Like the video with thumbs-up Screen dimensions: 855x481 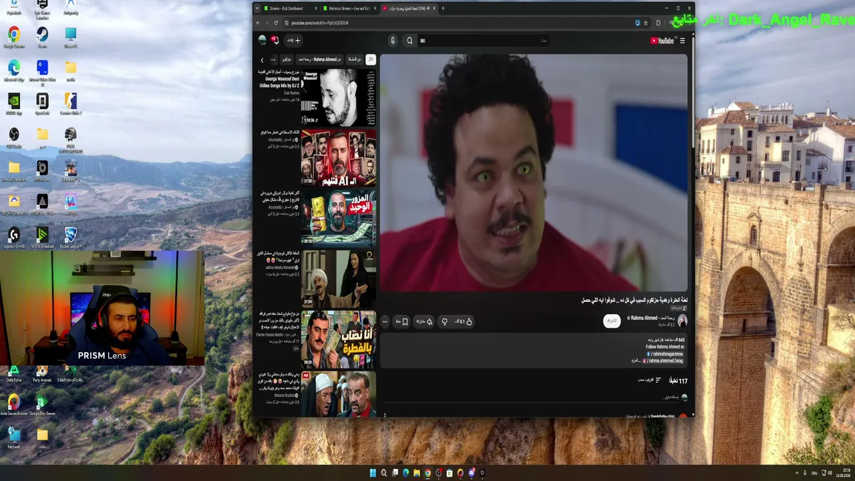click(x=464, y=322)
